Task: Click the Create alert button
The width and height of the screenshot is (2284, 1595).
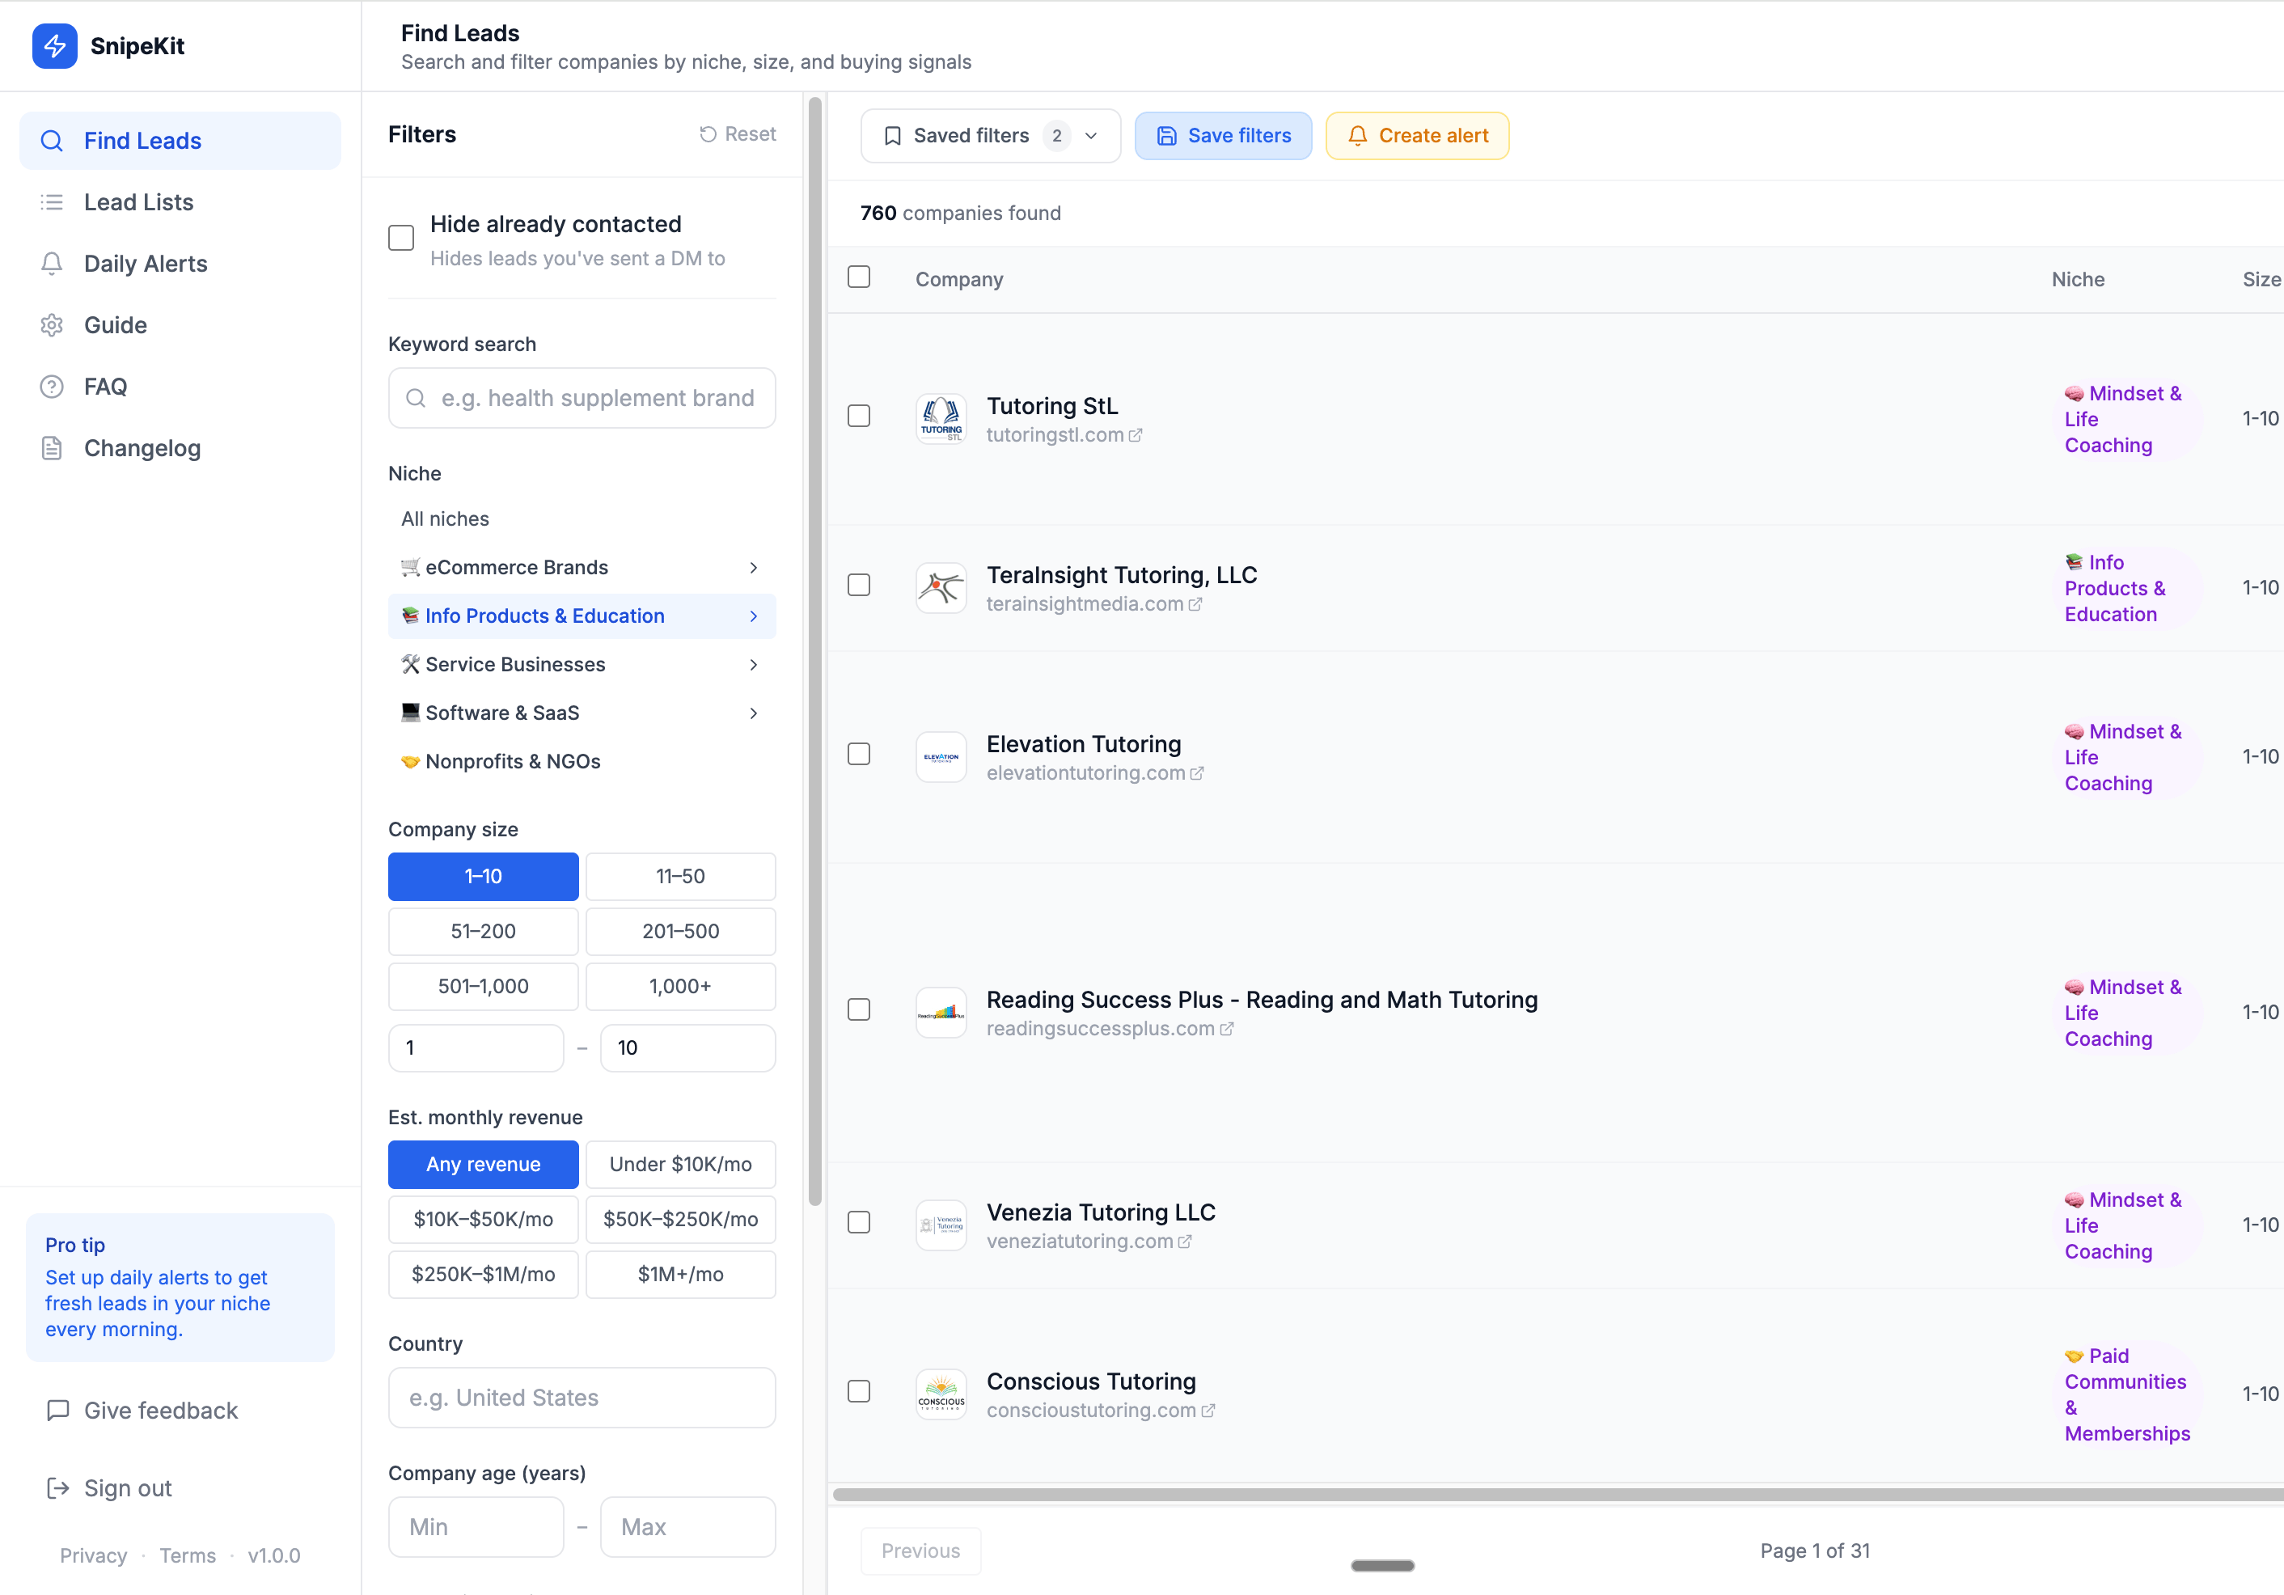Action: tap(1416, 137)
